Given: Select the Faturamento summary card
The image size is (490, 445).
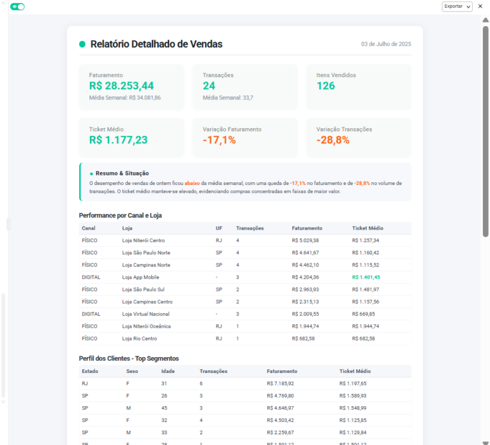Looking at the screenshot, I should [131, 87].
